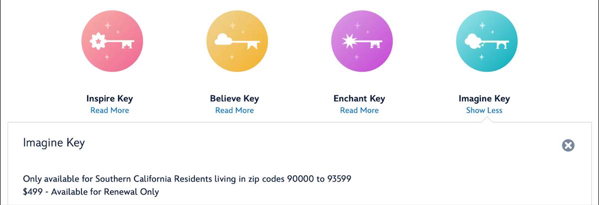
Task: Select the Inspire Key title
Action: [x=110, y=99]
